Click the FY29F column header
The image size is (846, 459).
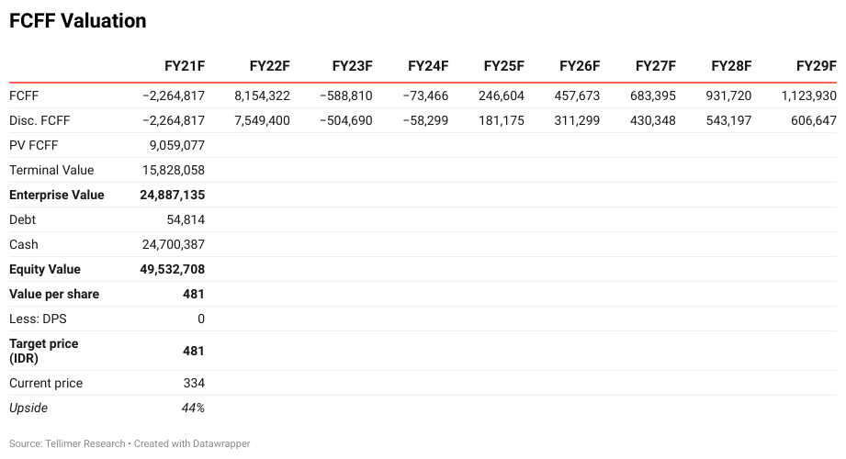tap(817, 66)
